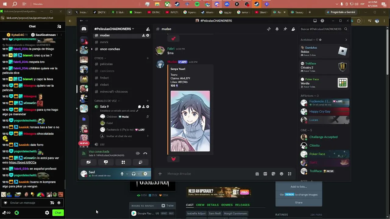Mute microphone in Discord user panel
The height and width of the screenshot is (219, 390).
122,174
